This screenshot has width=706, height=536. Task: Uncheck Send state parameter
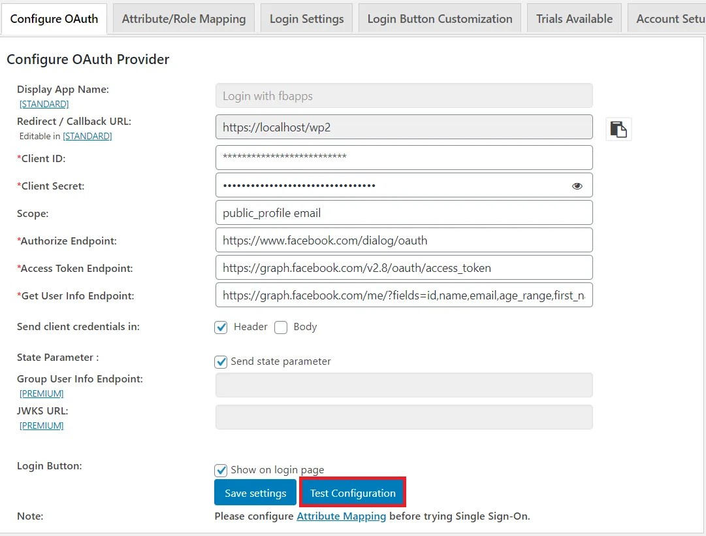[221, 361]
